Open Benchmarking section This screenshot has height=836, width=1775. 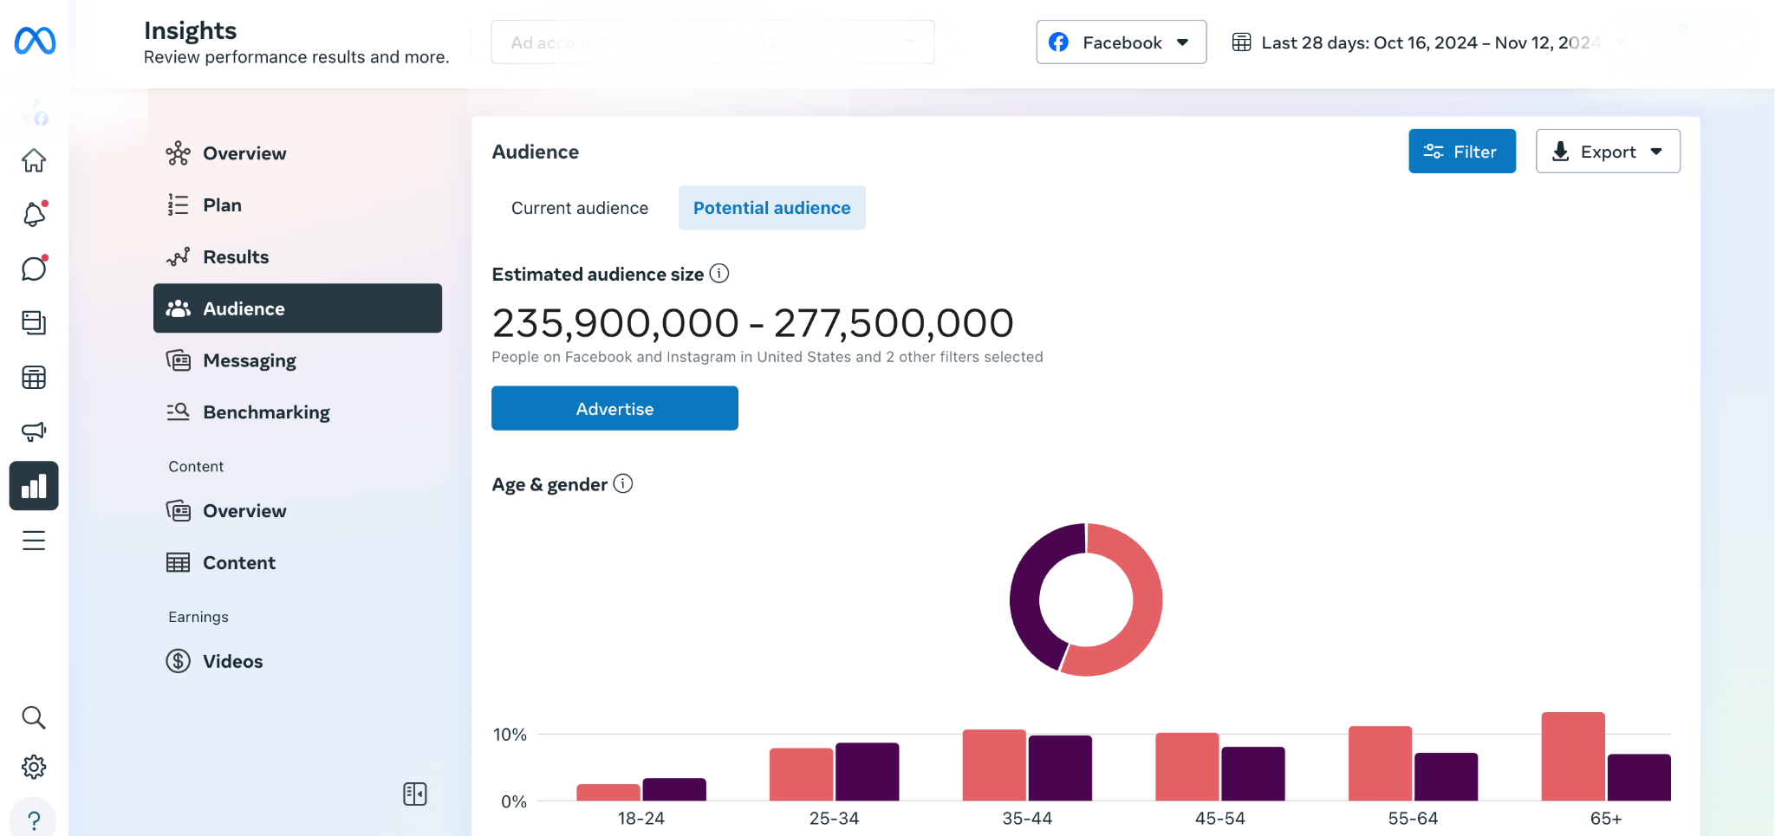pos(297,412)
